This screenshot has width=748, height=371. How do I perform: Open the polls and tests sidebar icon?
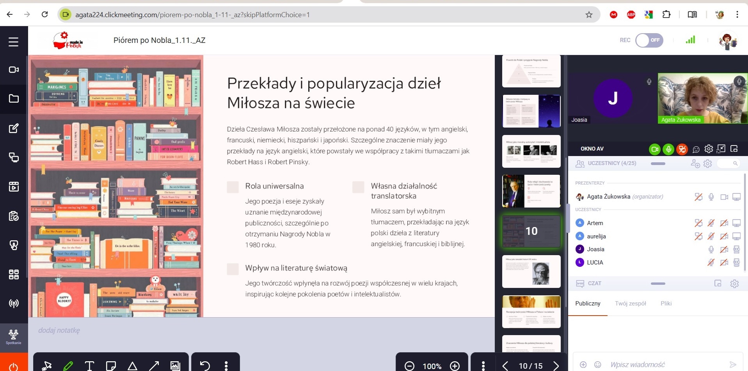coord(14,216)
